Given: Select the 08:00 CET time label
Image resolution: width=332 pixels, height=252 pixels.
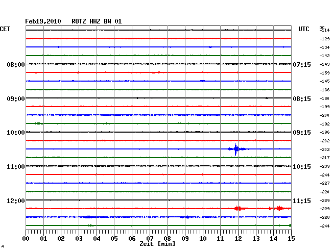Looking at the screenshot, I should pos(16,64).
